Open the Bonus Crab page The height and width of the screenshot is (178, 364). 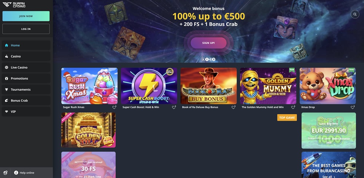tap(26, 101)
